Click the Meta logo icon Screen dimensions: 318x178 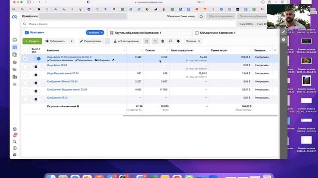[x=14, y=17]
